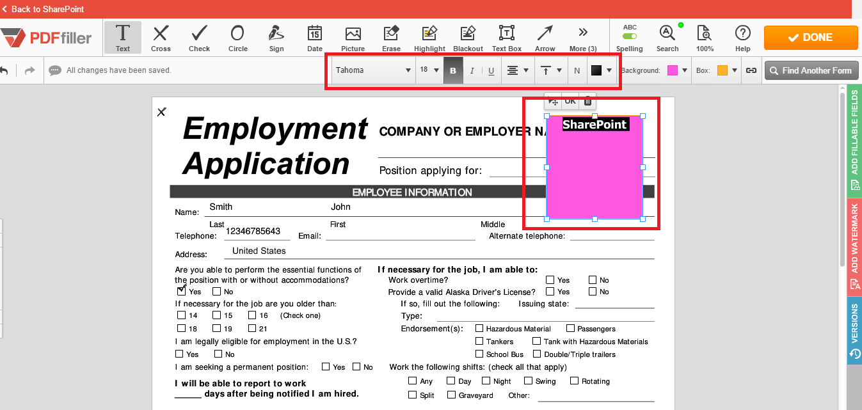Image resolution: width=862 pixels, height=410 pixels.
Task: Check the Graveyard shift box
Action: 451,395
